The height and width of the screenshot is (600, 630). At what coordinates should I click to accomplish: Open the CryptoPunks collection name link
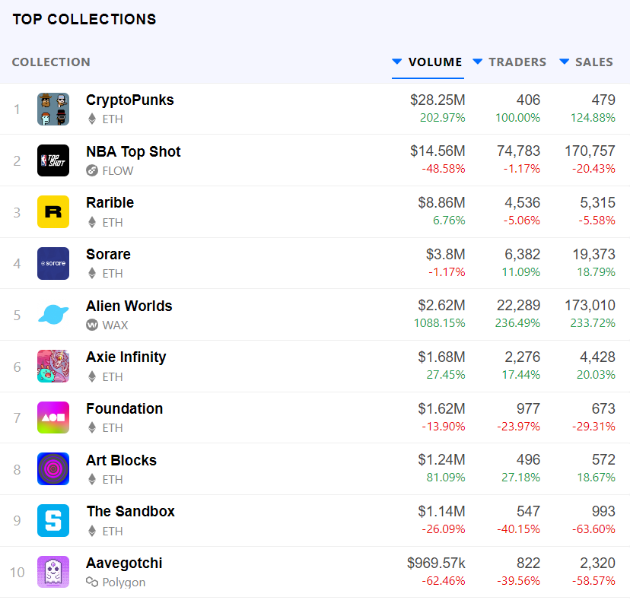click(130, 100)
